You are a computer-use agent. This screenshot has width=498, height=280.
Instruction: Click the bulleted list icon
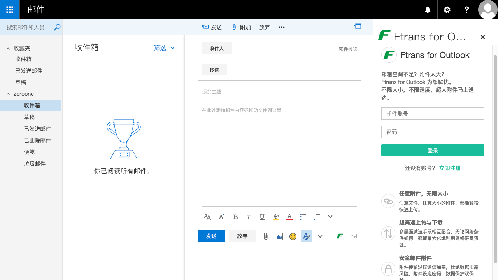point(303,217)
